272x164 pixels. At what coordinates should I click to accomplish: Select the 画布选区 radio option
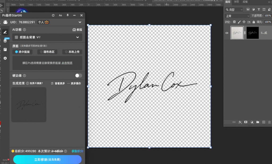point(47,52)
